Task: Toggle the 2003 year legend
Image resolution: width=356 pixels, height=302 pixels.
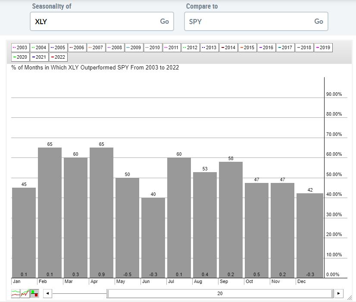Action: 20,47
